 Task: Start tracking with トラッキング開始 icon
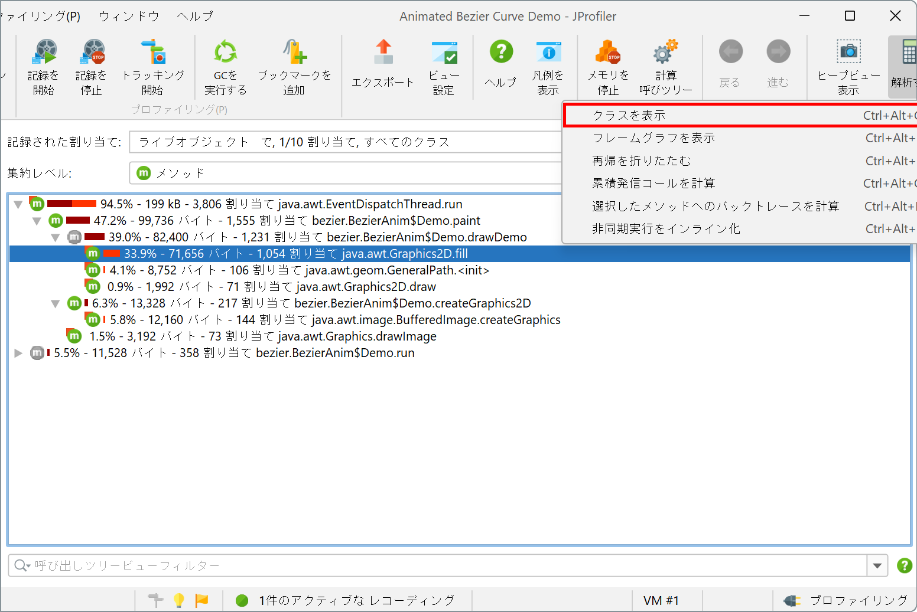153,53
